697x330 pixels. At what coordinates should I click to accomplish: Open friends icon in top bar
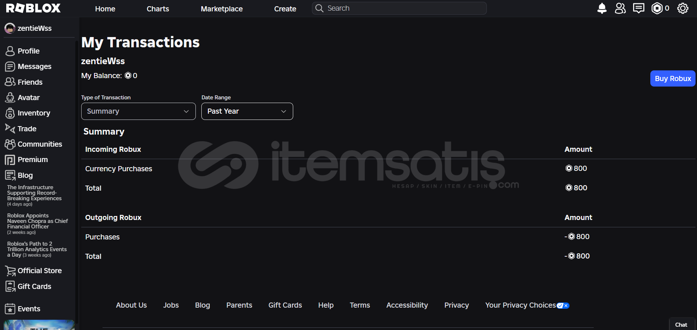tap(620, 8)
